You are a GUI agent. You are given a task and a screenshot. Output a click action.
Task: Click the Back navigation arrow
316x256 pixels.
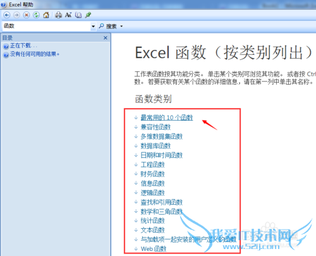pos(7,15)
